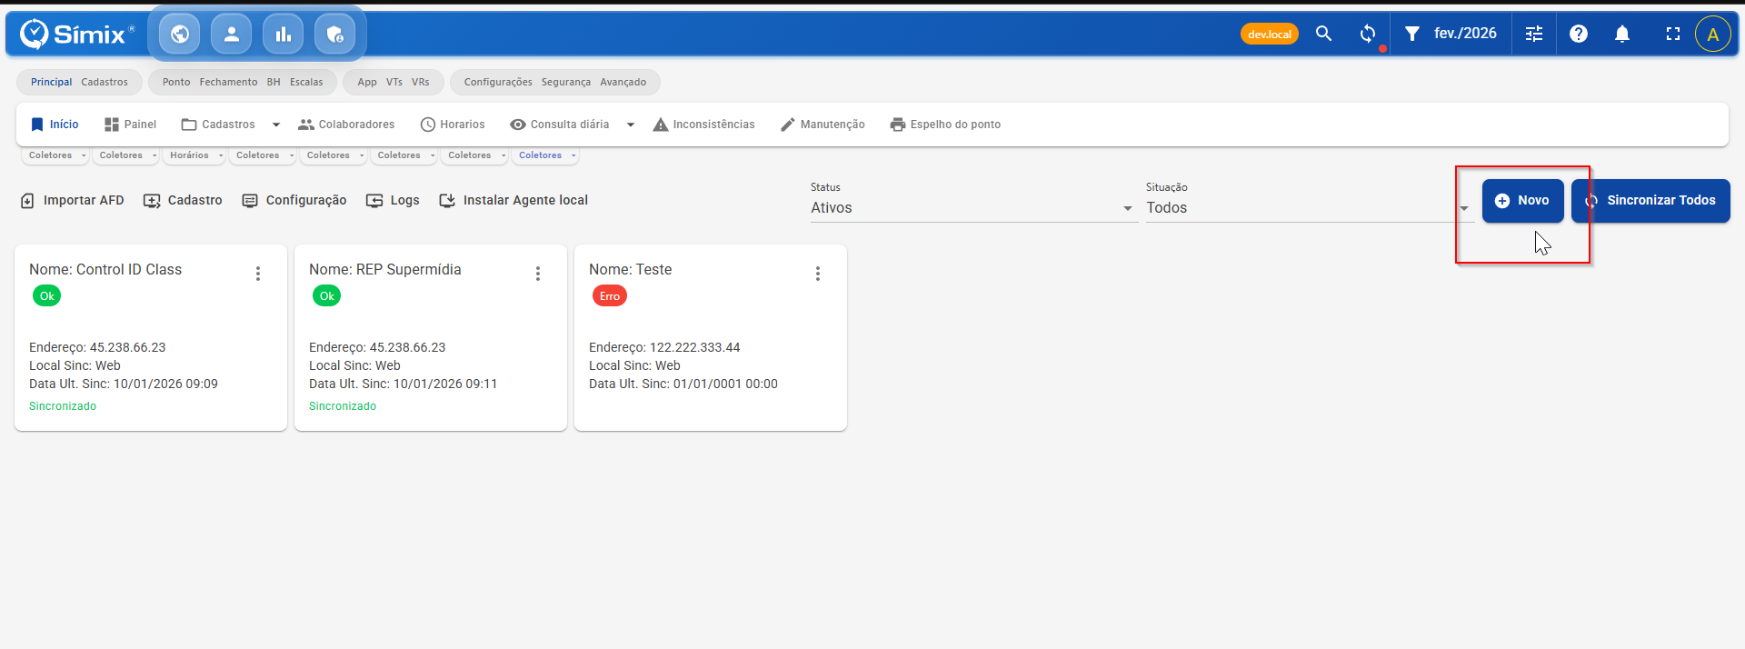Open the App menu
Viewport: 1745px width, 649px height.
pos(367,82)
